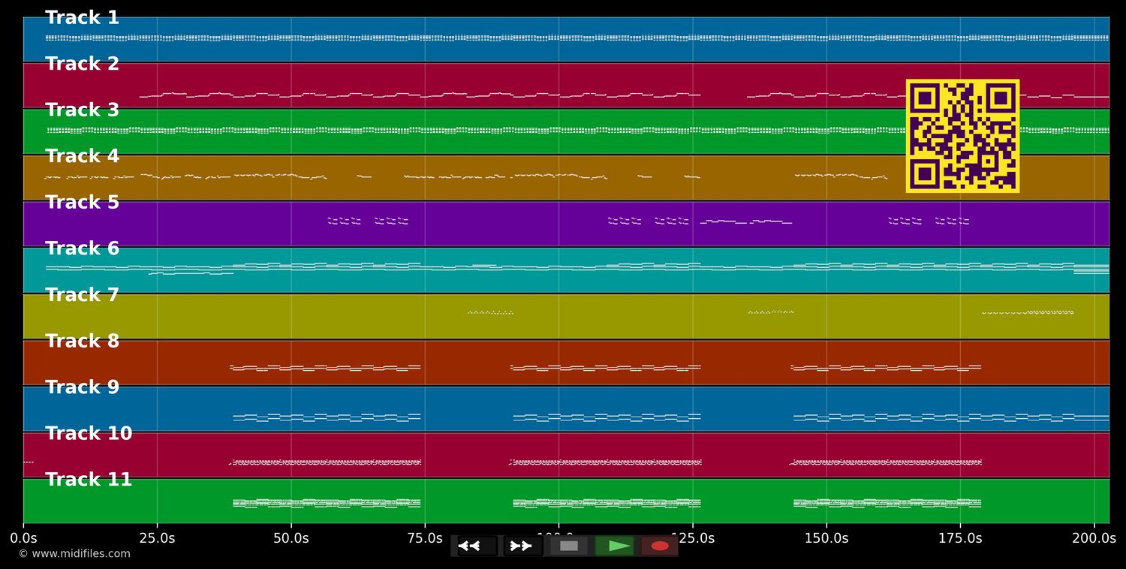The image size is (1126, 569).
Task: Click the Track 3 label
Action: coord(82,110)
